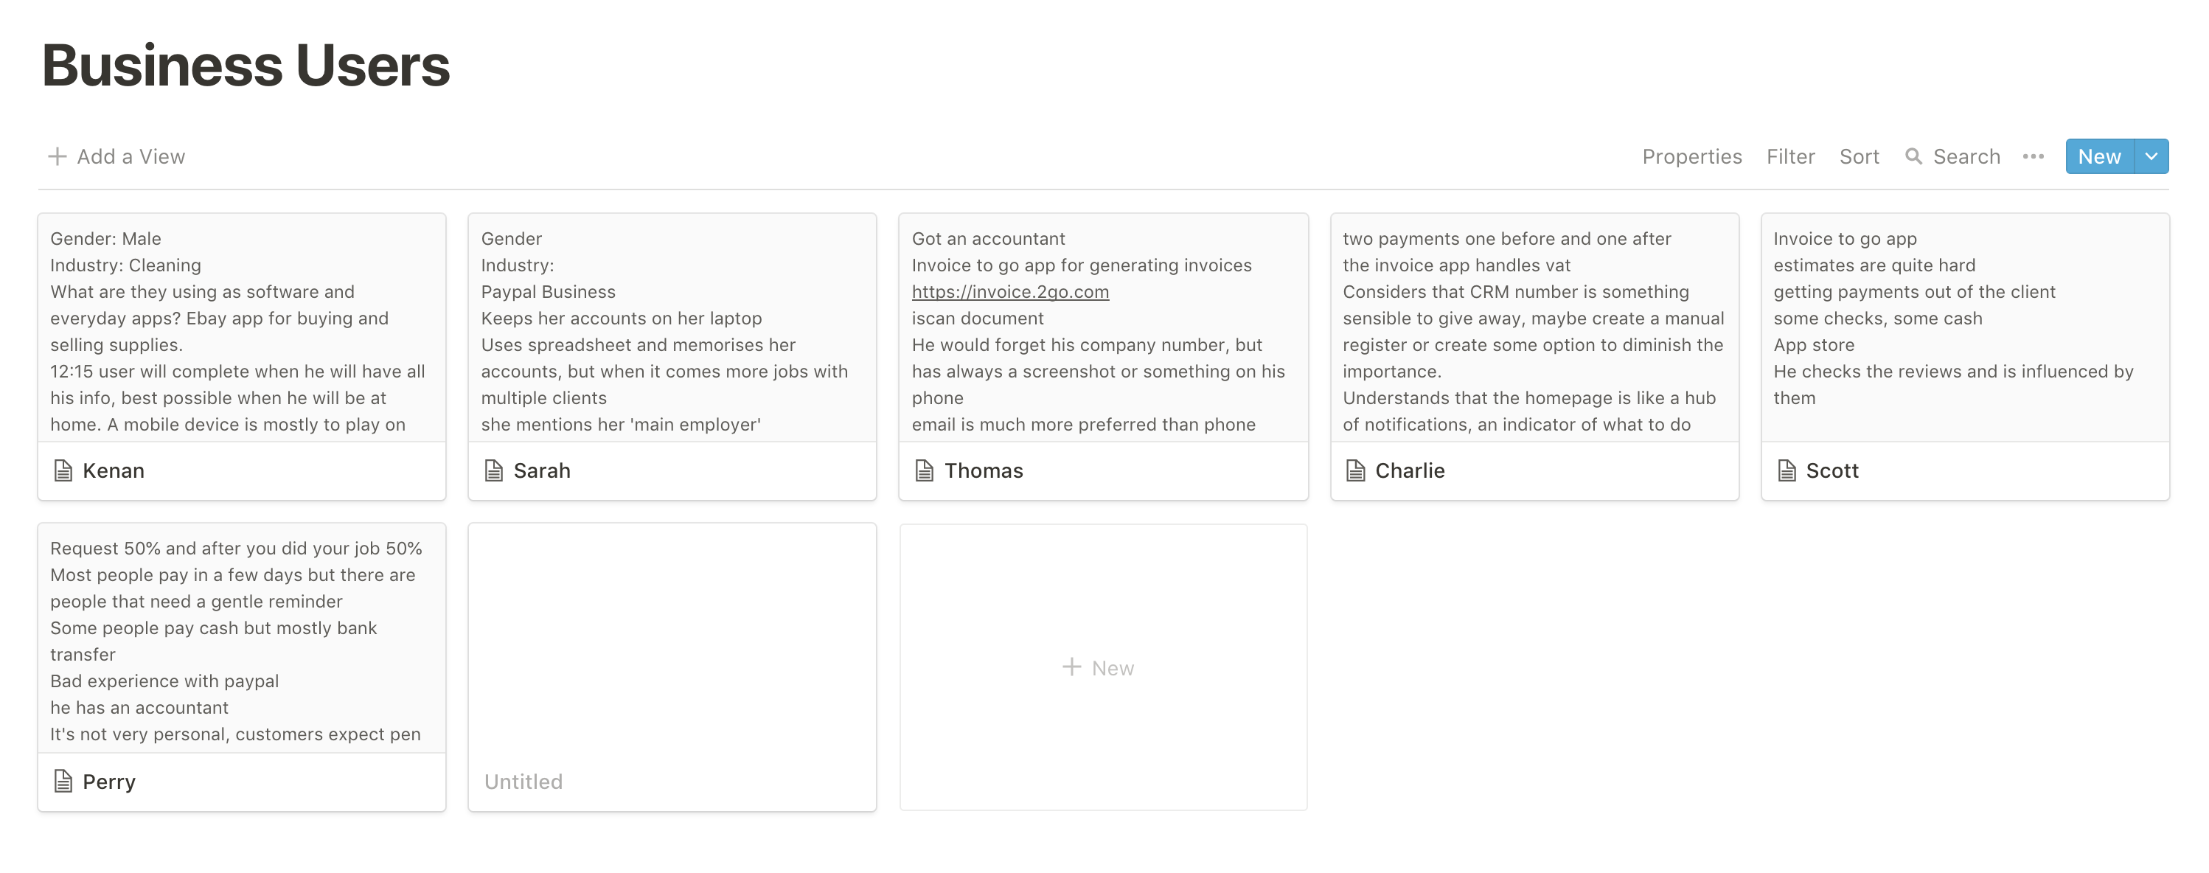2209x873 pixels.
Task: Click the page icon beside Scott
Action: [x=1787, y=471]
